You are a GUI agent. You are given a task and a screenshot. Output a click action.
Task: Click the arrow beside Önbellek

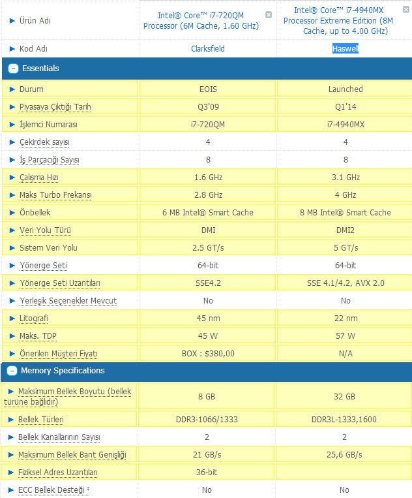coord(12,213)
